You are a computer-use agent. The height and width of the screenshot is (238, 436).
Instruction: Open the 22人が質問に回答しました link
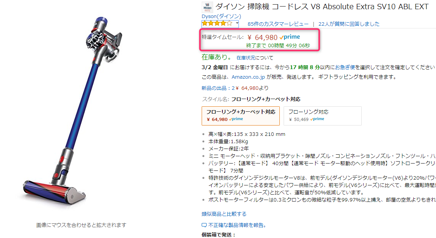pyautogui.click(x=349, y=24)
